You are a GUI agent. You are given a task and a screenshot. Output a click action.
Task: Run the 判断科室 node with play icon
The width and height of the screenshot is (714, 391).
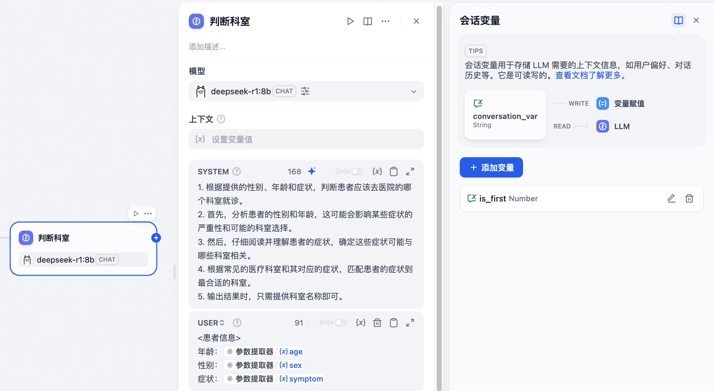350,21
